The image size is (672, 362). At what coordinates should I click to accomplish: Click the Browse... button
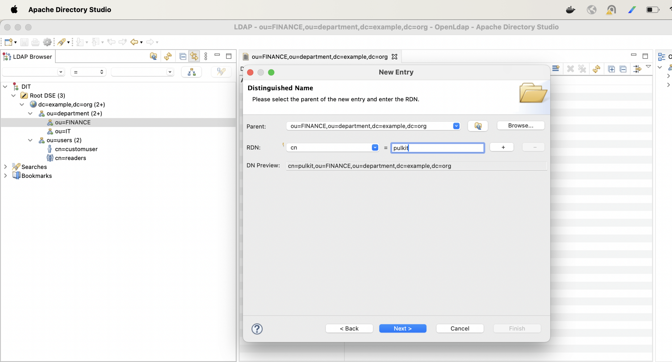coord(520,126)
